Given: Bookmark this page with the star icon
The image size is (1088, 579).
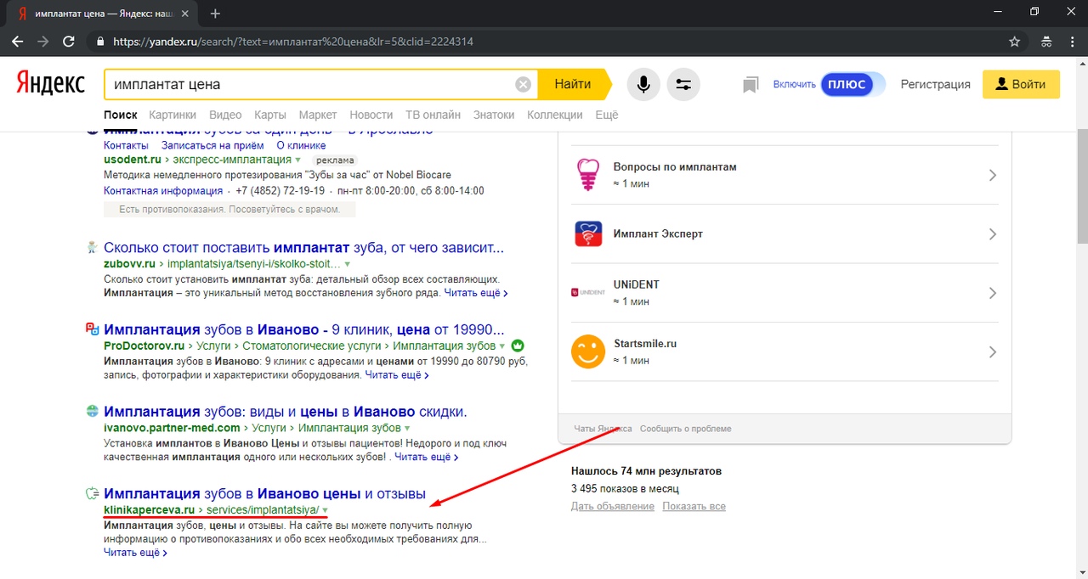Looking at the screenshot, I should pyautogui.click(x=1014, y=41).
